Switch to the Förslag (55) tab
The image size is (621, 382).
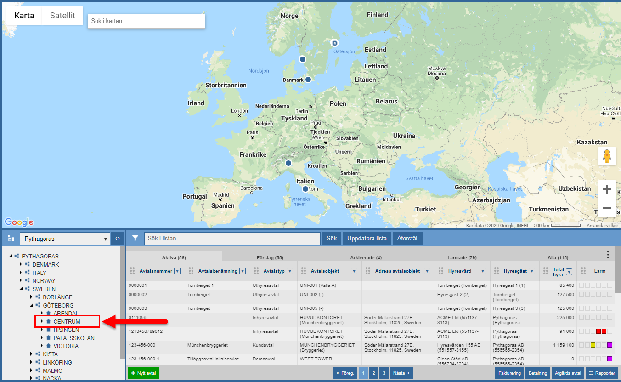click(x=270, y=258)
